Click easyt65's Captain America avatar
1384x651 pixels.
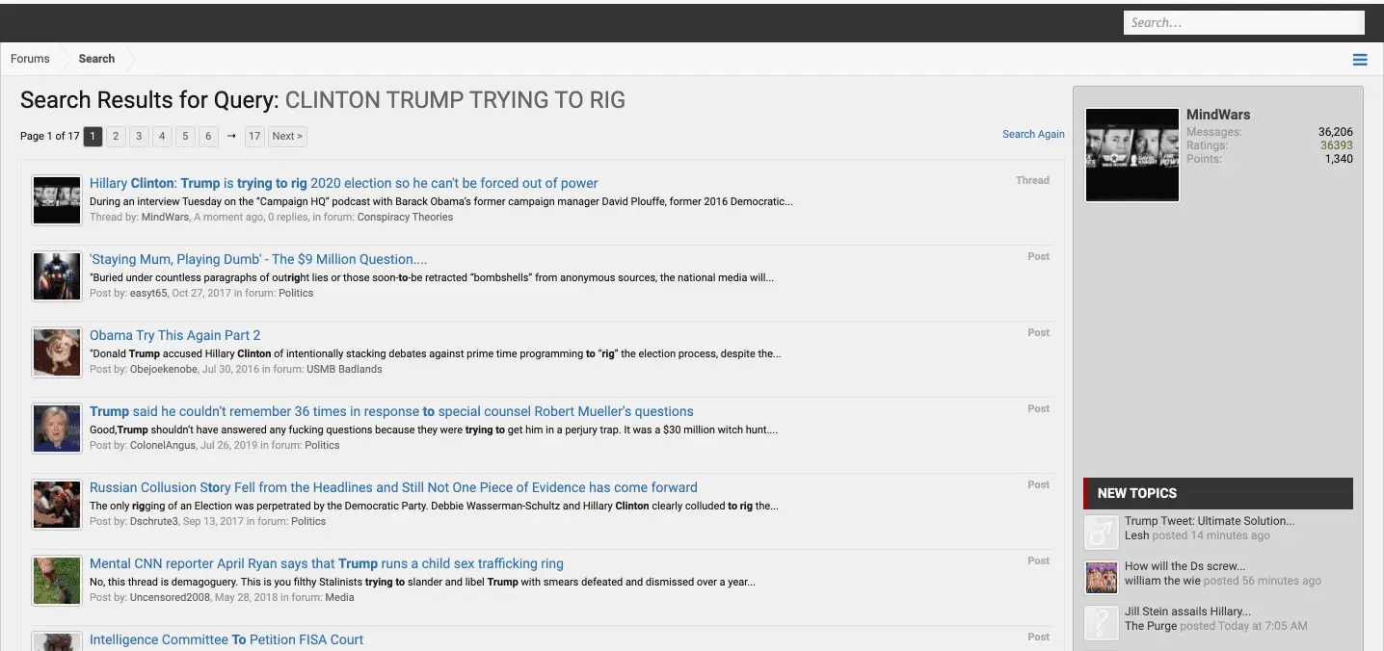(x=57, y=276)
